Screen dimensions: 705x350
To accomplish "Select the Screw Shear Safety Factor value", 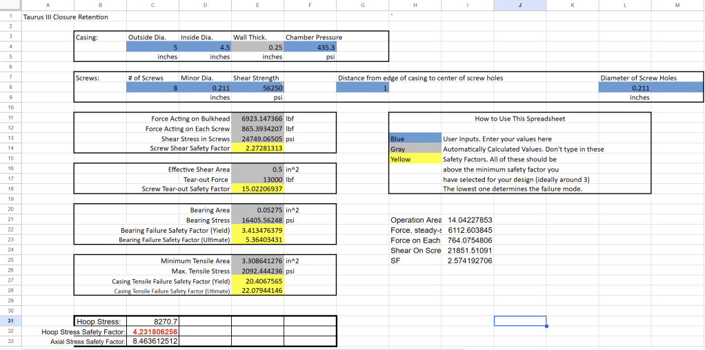I will (257, 149).
